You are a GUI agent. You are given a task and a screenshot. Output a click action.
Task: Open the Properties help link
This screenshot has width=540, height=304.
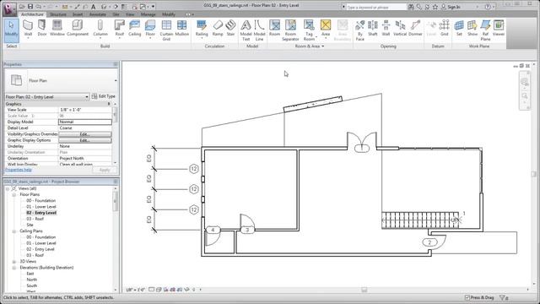(x=19, y=170)
